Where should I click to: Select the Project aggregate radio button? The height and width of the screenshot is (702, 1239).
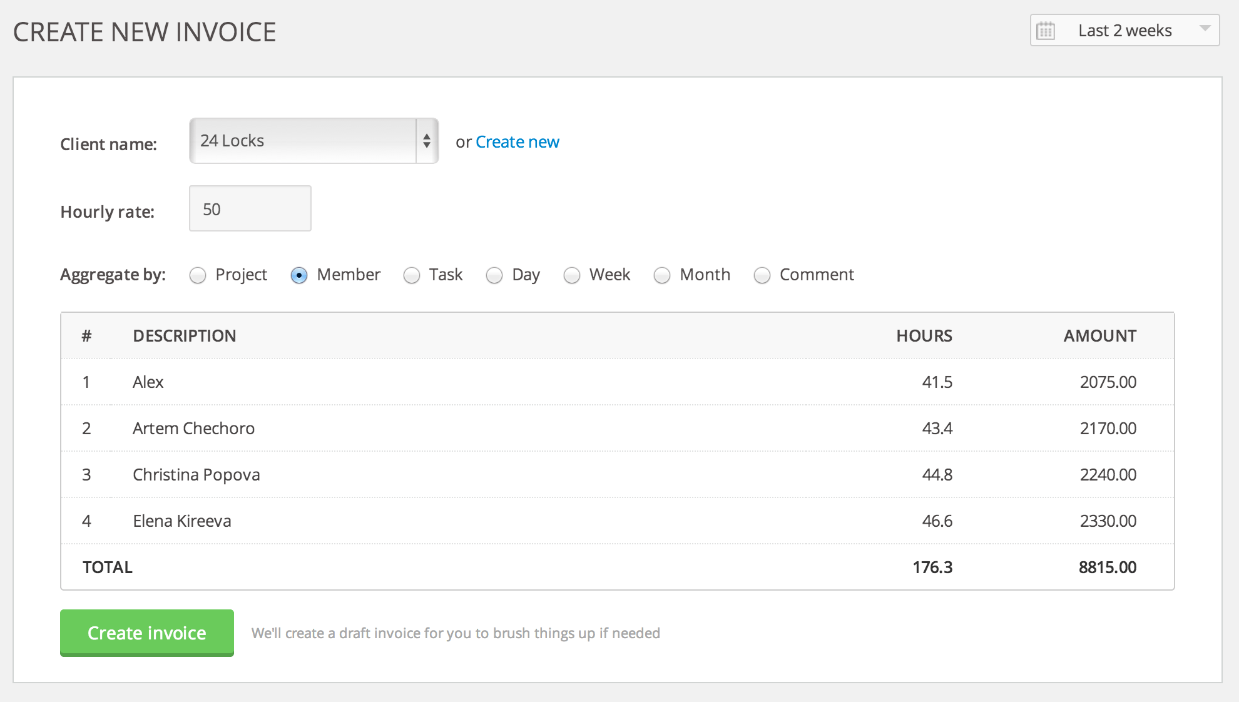[196, 274]
